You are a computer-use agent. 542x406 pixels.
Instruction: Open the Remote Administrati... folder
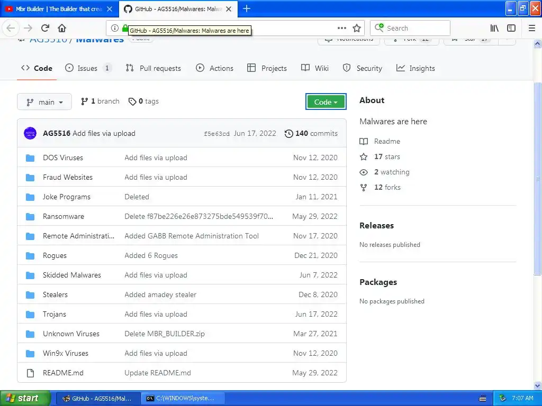pyautogui.click(x=78, y=236)
